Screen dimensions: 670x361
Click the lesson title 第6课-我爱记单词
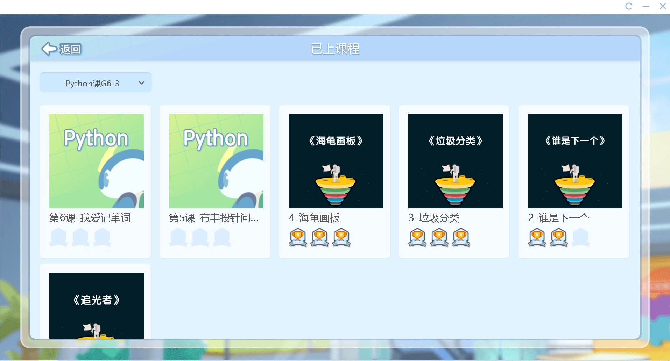90,218
